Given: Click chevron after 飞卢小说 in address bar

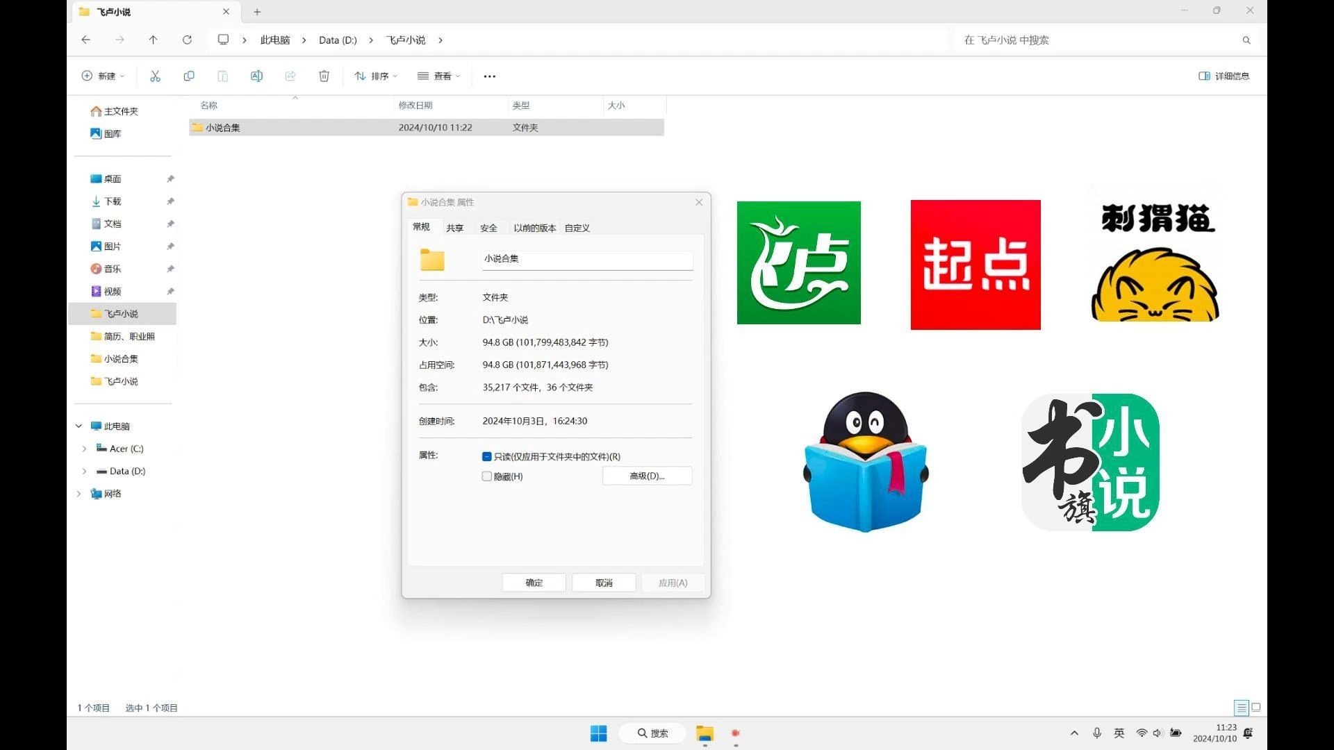Looking at the screenshot, I should (x=440, y=40).
